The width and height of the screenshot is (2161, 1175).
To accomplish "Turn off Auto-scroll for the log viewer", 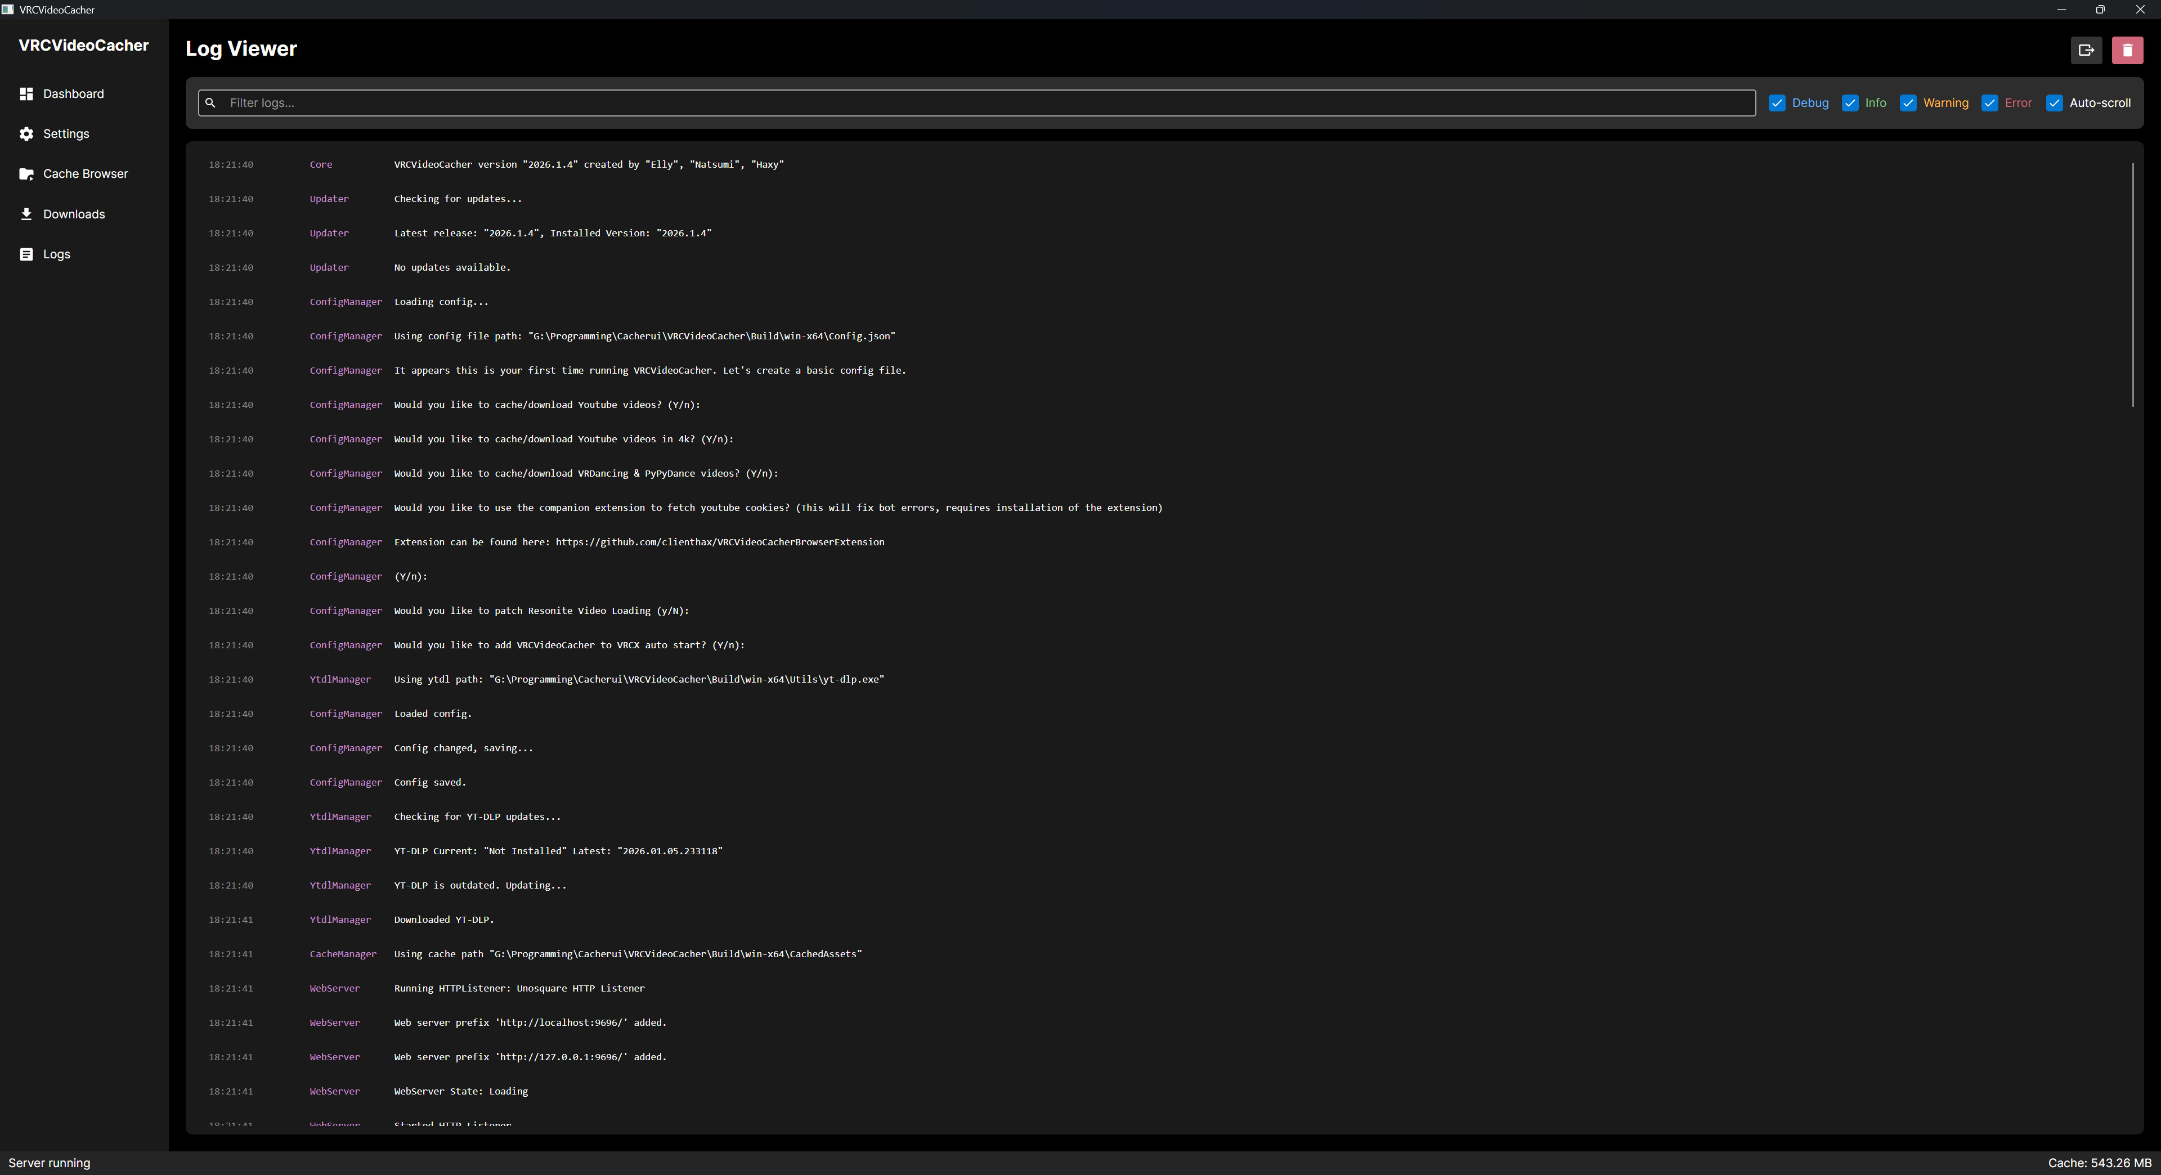I will tap(2055, 102).
